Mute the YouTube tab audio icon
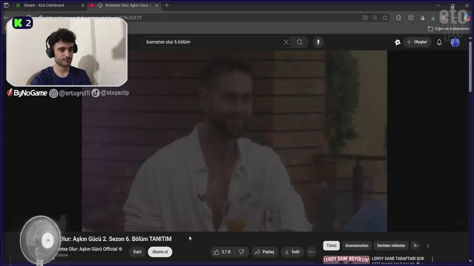 pos(100,5)
